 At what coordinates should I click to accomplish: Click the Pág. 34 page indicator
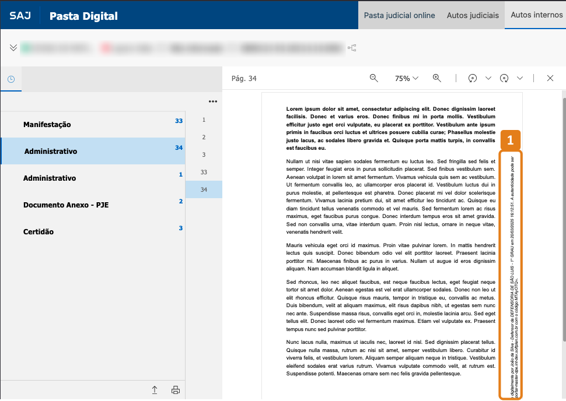point(244,78)
